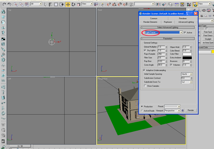
Task: Select the Move transform tool
Action: click(x=68, y=4)
